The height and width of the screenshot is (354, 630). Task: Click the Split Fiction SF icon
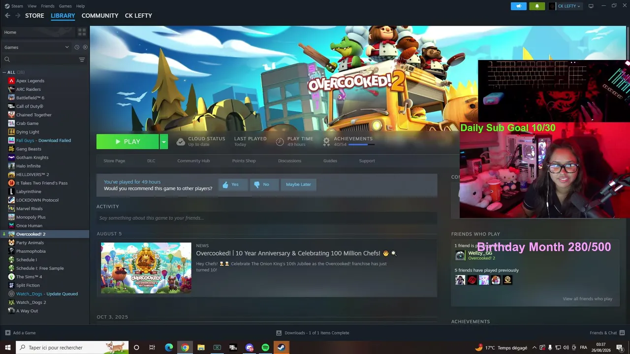(11, 285)
